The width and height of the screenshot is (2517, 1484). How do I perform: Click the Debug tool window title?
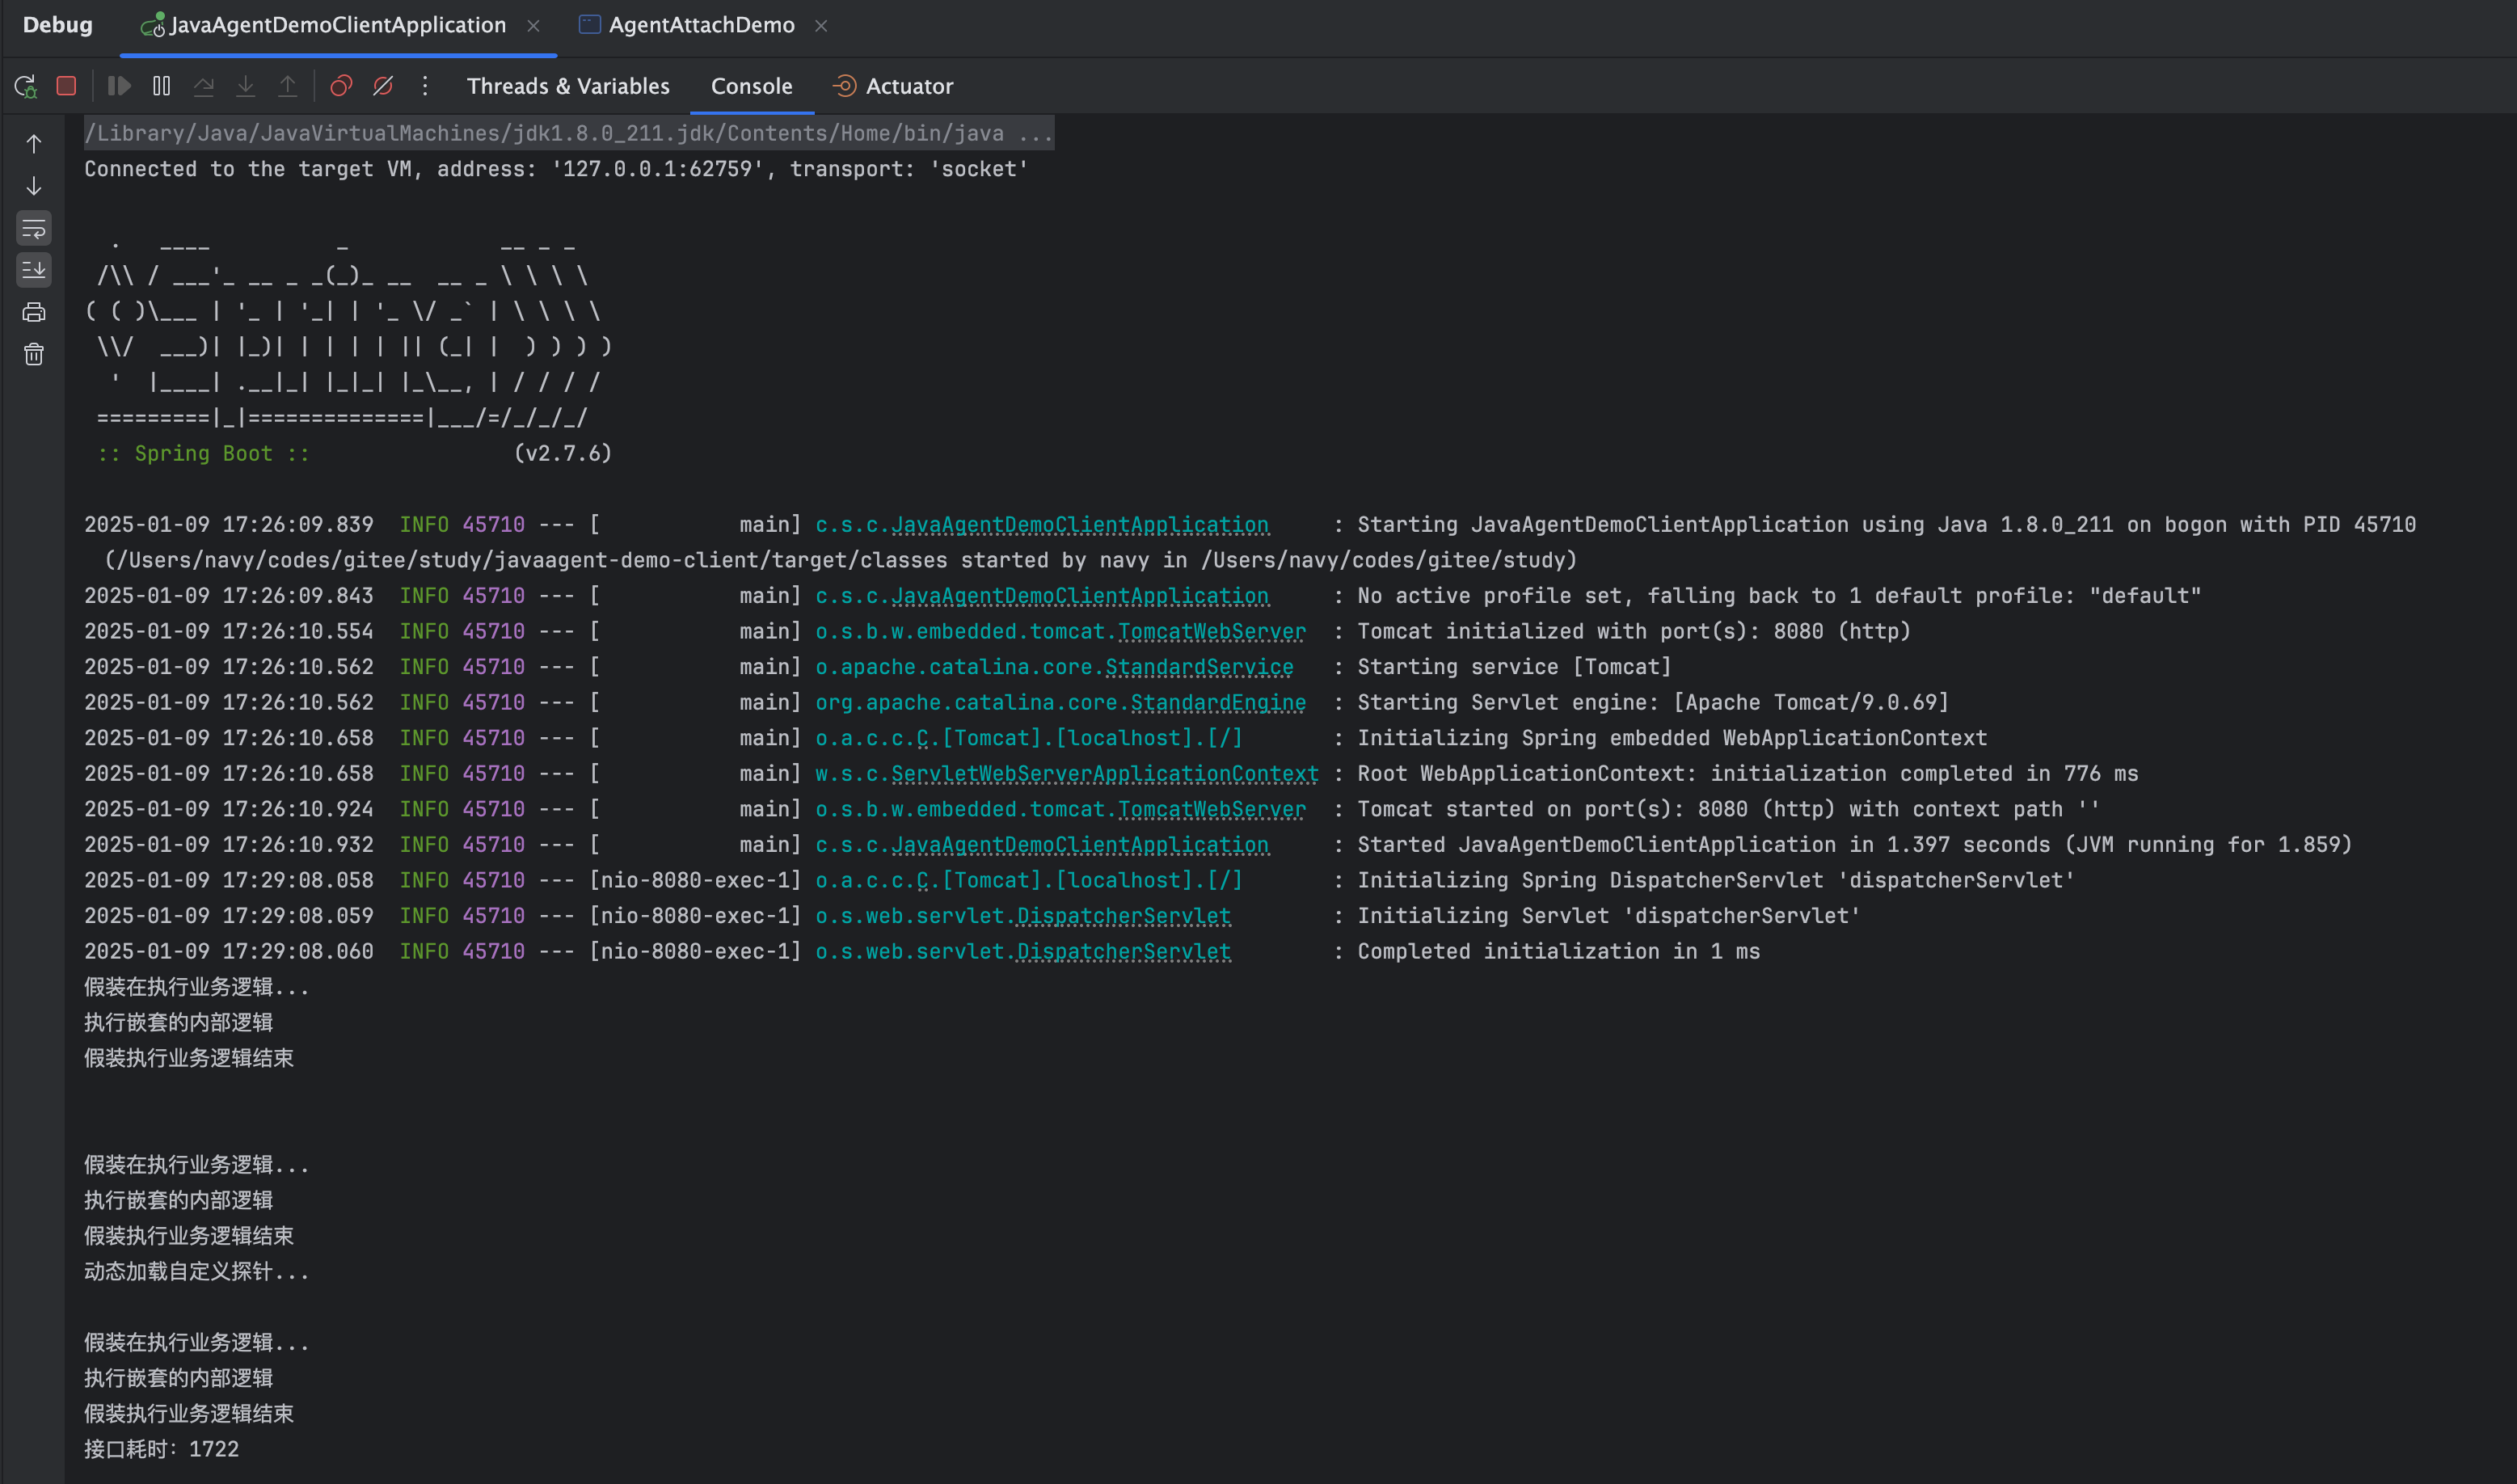point(57,25)
